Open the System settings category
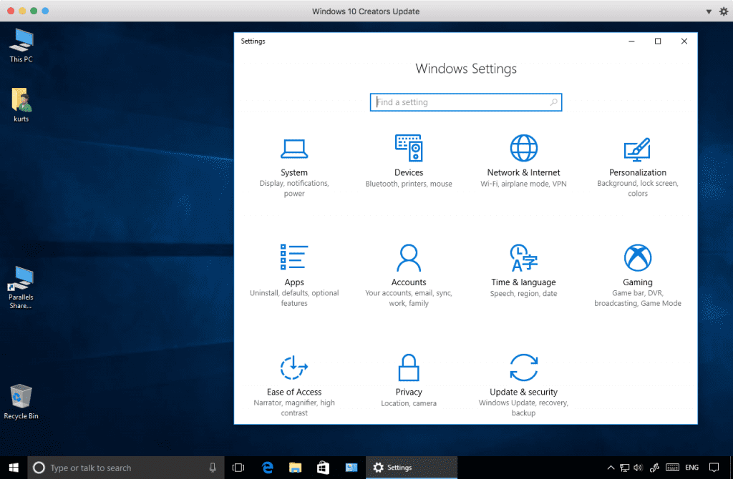 (x=294, y=168)
